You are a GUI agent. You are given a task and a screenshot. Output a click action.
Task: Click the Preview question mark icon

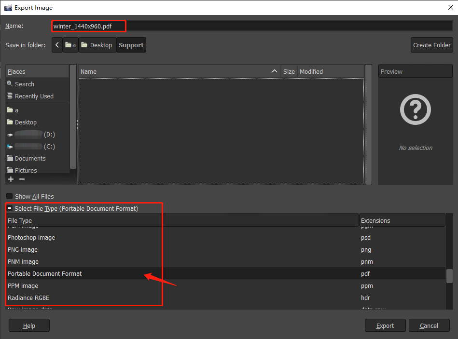point(416,109)
